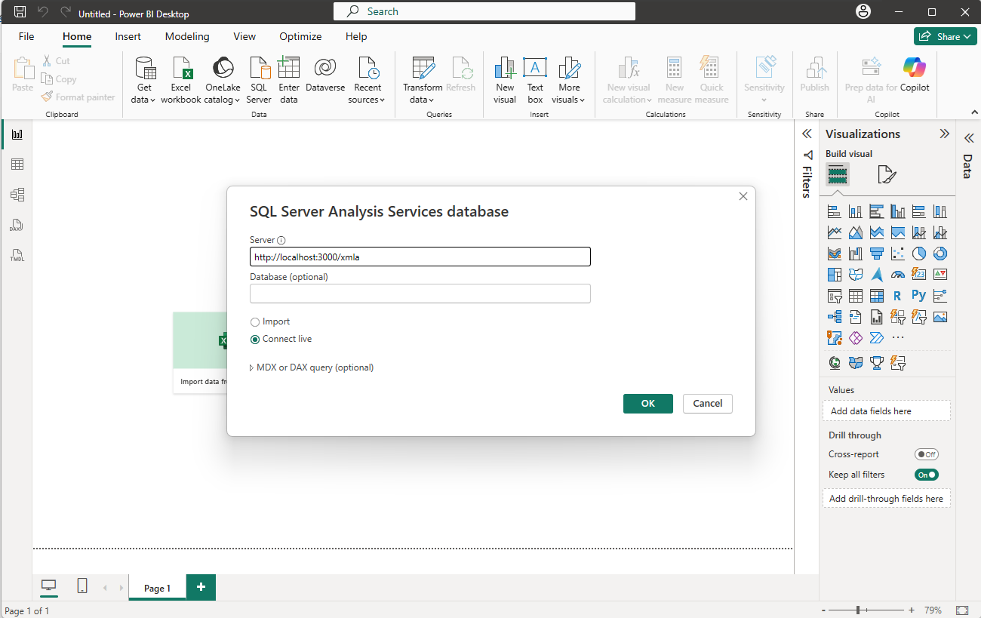The image size is (981, 618).
Task: Switch to mobile layout icon
Action: pos(82,586)
